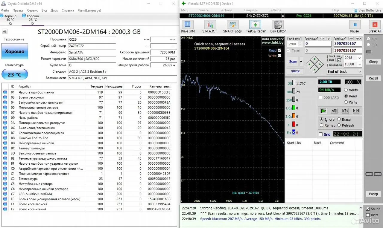Select the Erase radio button

[x=339, y=119]
